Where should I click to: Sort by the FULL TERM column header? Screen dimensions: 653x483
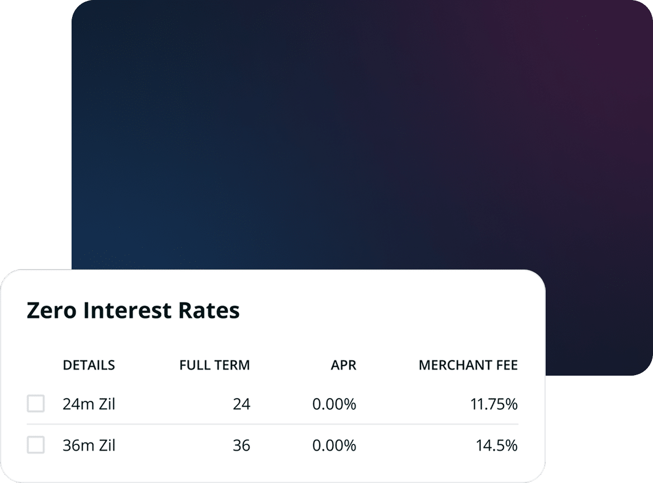point(214,366)
